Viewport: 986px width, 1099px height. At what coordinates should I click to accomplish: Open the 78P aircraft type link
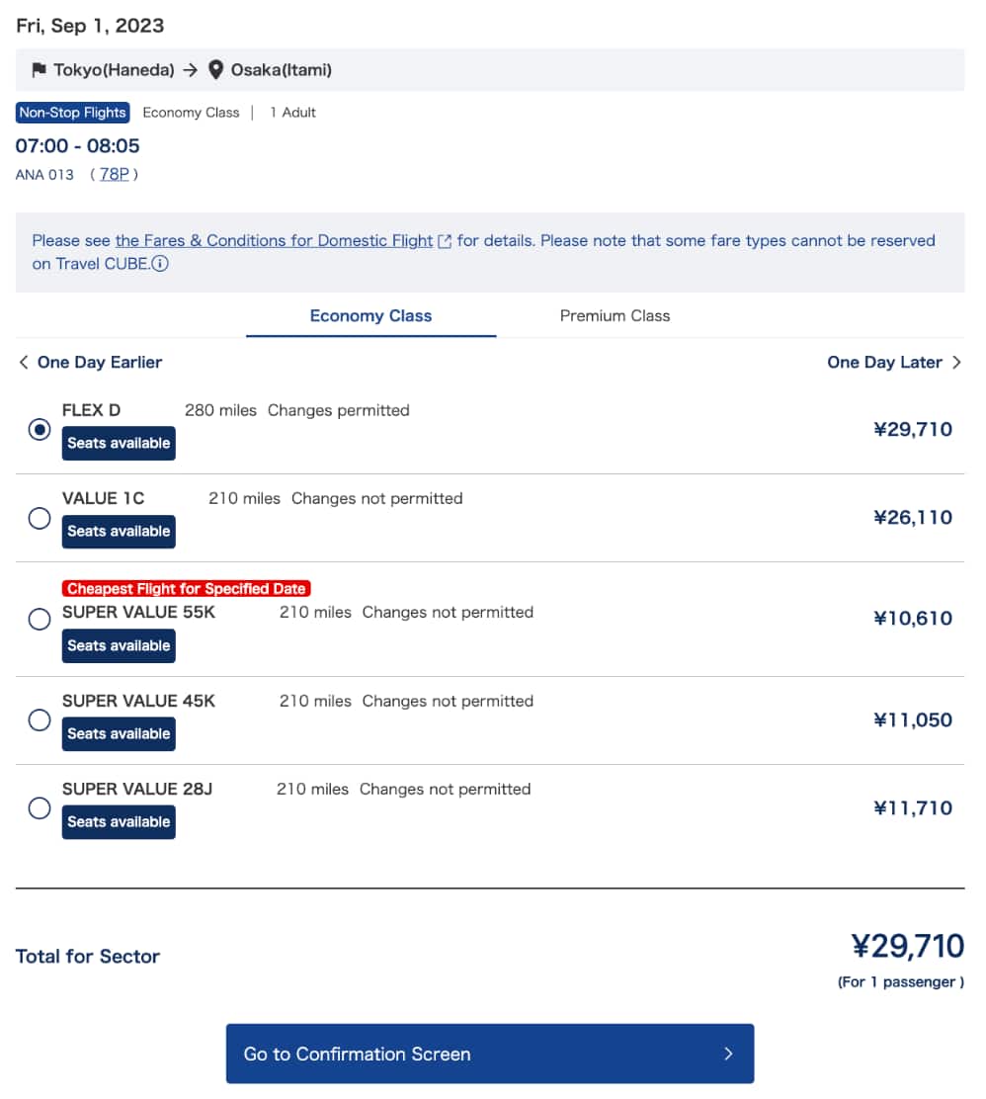click(x=114, y=175)
